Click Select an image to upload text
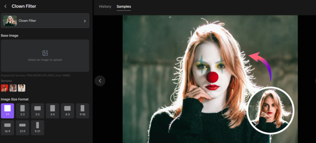Viewport: 316px width, 143px height. [45, 60]
